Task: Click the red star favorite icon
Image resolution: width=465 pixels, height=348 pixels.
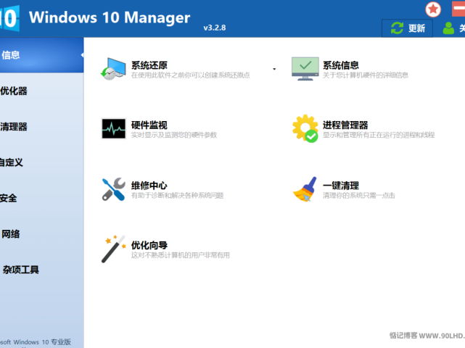Action: coord(433,9)
